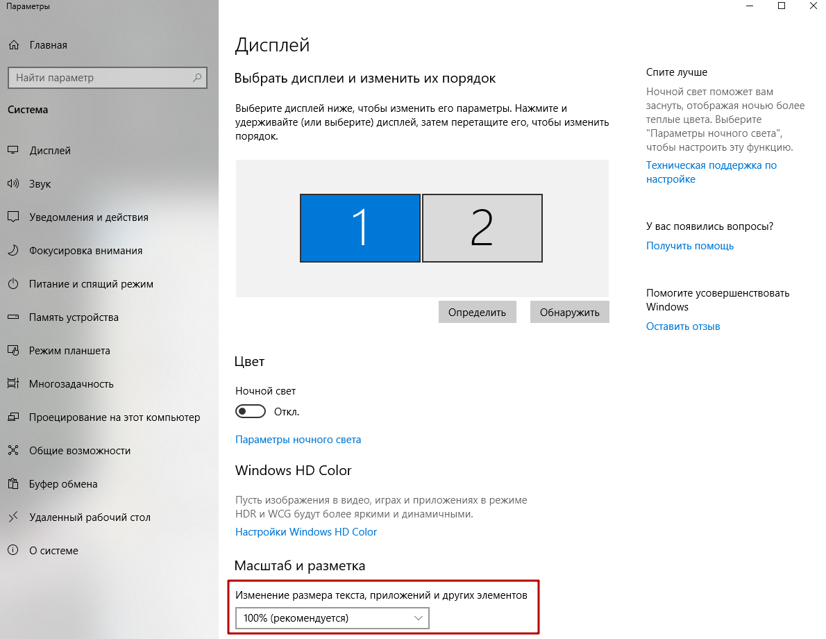This screenshot has height=639, width=826.
Task: Go to the О системе section
Action: pos(53,551)
